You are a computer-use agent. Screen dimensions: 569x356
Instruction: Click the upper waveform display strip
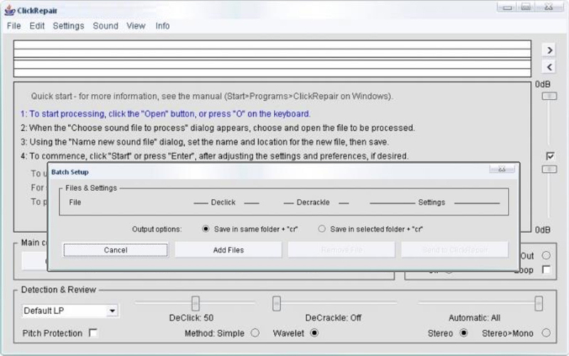(272, 49)
